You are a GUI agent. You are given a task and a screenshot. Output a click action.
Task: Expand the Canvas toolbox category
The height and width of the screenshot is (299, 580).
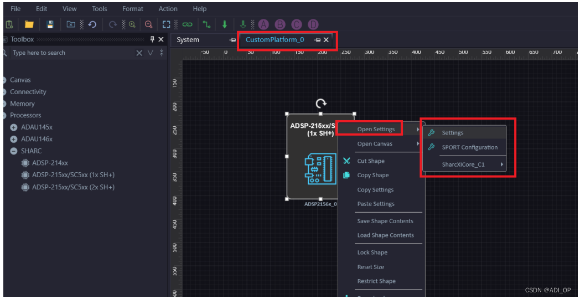[x=4, y=80]
